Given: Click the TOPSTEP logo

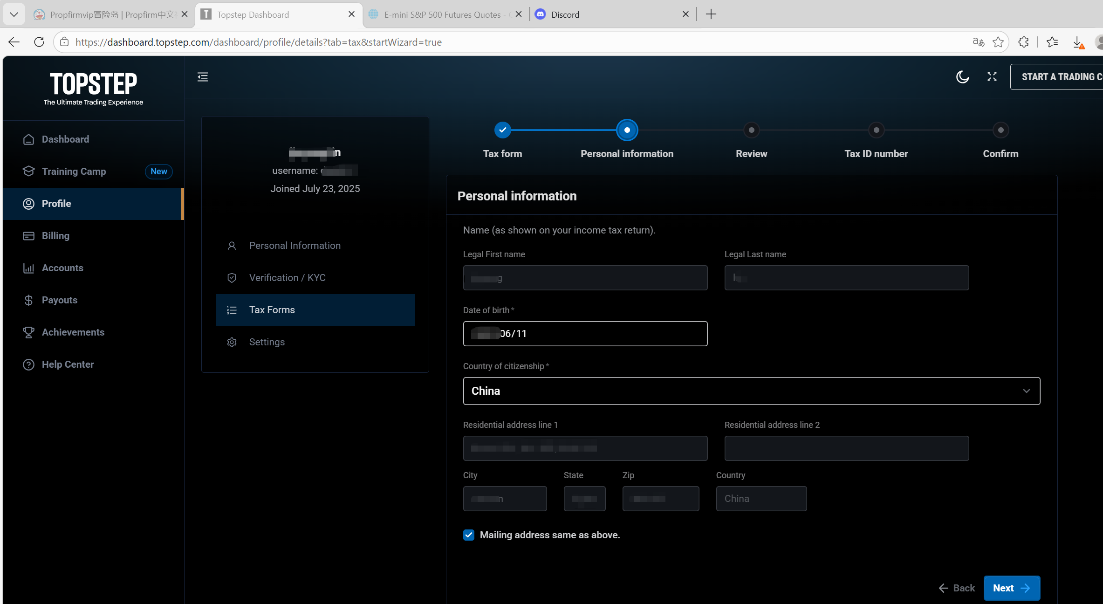Looking at the screenshot, I should [93, 89].
